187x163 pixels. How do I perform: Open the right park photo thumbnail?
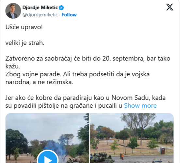point(132,138)
